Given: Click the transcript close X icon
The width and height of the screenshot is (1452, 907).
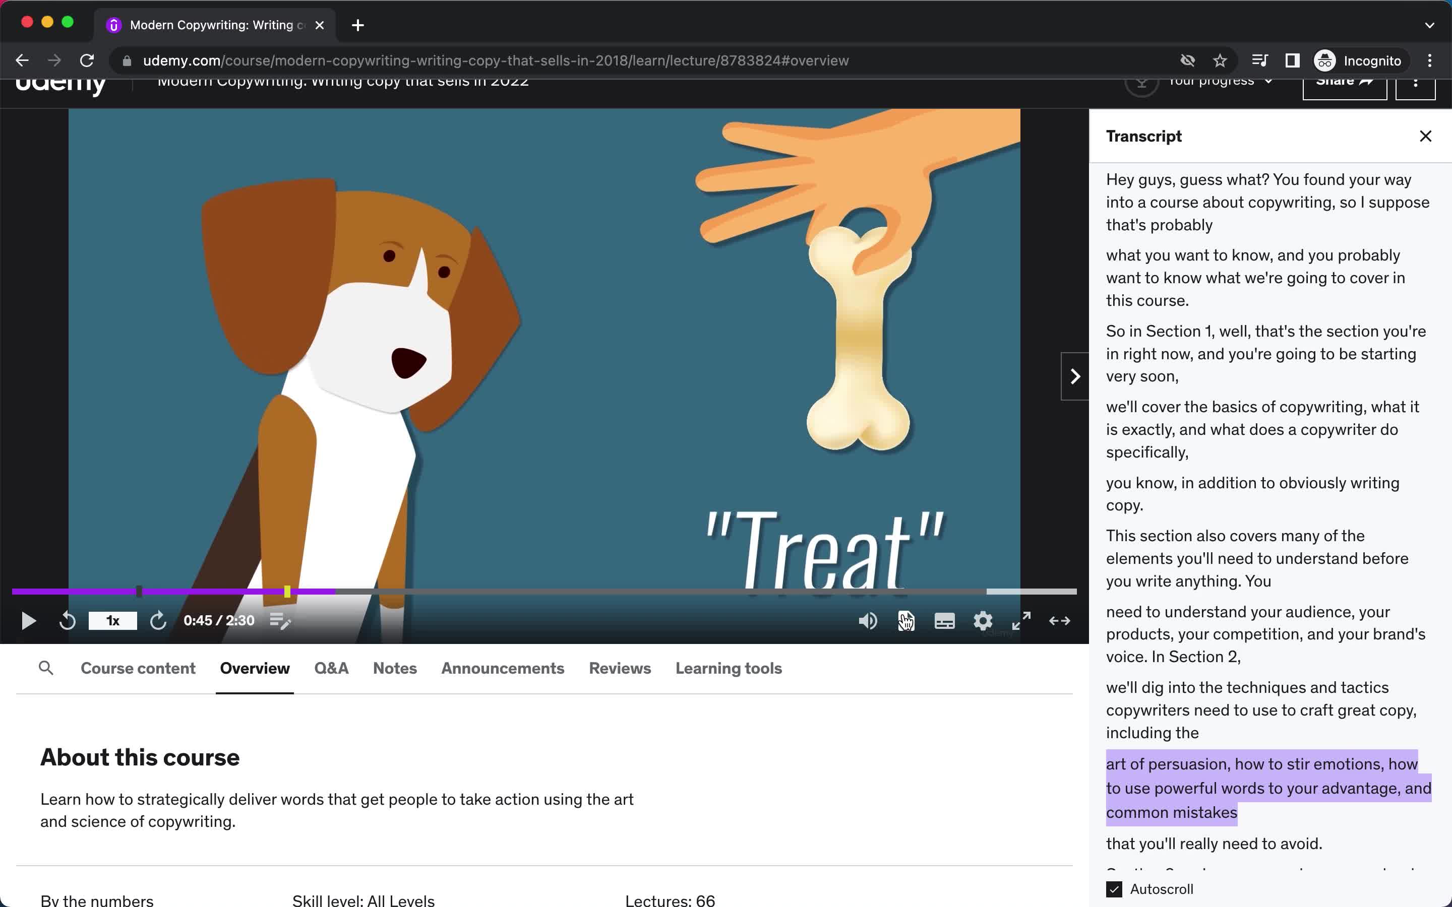Looking at the screenshot, I should (x=1425, y=136).
